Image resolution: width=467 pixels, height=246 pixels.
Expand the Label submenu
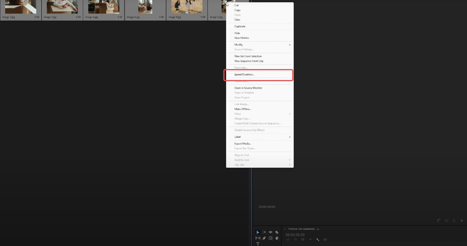[260, 137]
